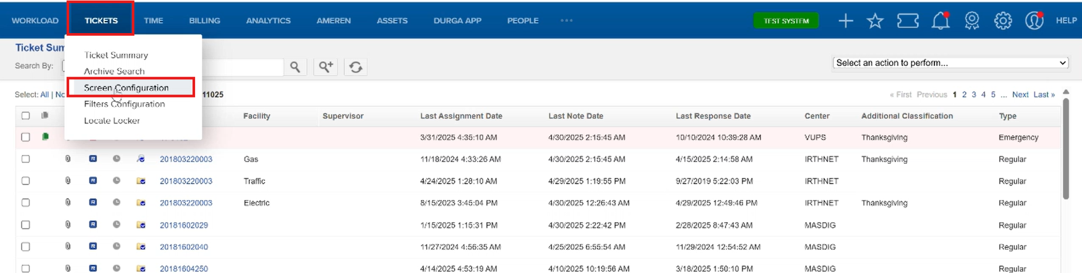This screenshot has height=273, width=1082.
Task: Check the 20181602029 row checkbox
Action: click(26, 225)
